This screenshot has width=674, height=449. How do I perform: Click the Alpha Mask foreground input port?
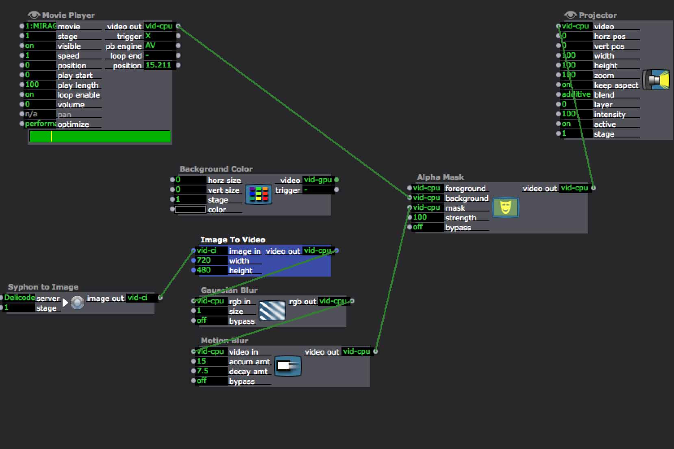410,188
